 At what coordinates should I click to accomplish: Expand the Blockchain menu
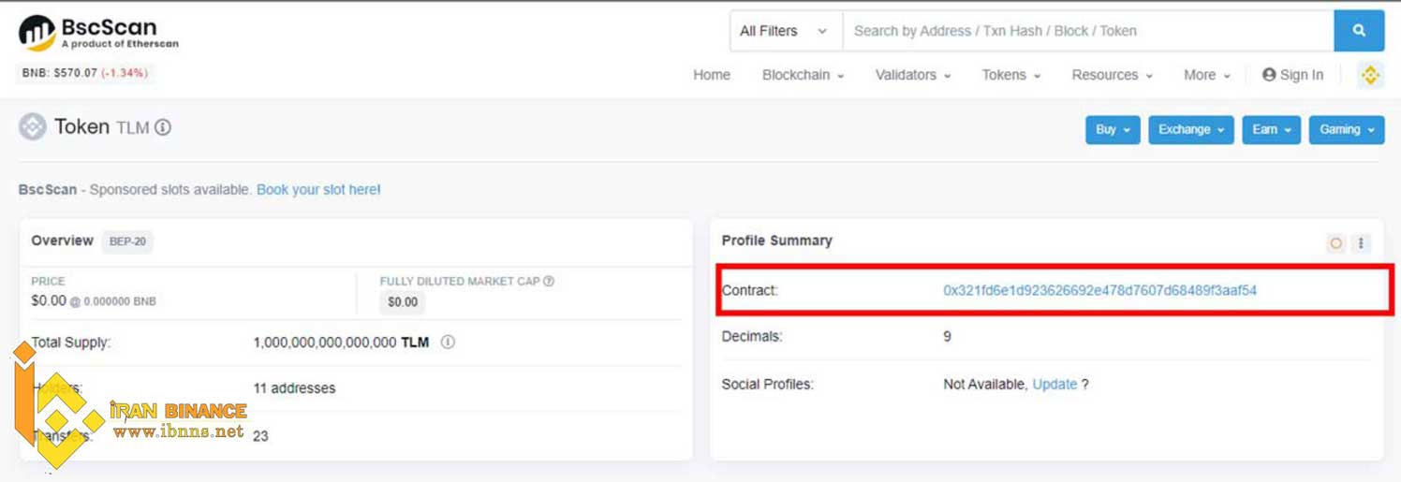tap(803, 75)
